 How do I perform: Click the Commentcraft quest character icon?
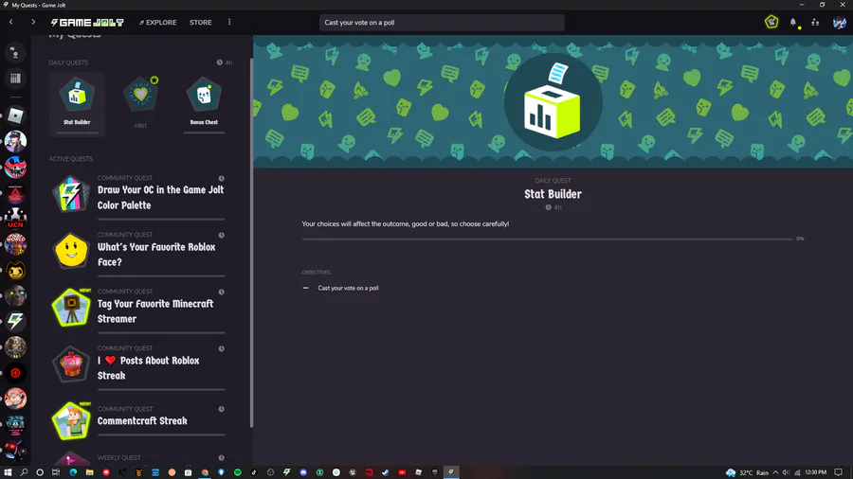click(x=71, y=421)
